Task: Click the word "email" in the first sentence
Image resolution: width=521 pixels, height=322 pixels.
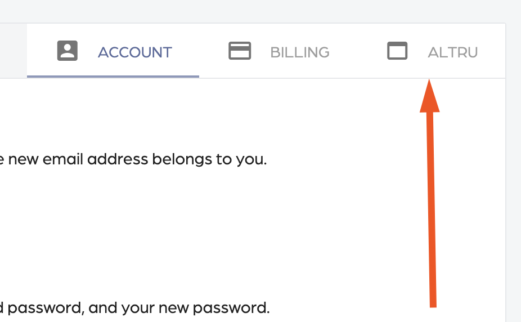Action: (63, 159)
